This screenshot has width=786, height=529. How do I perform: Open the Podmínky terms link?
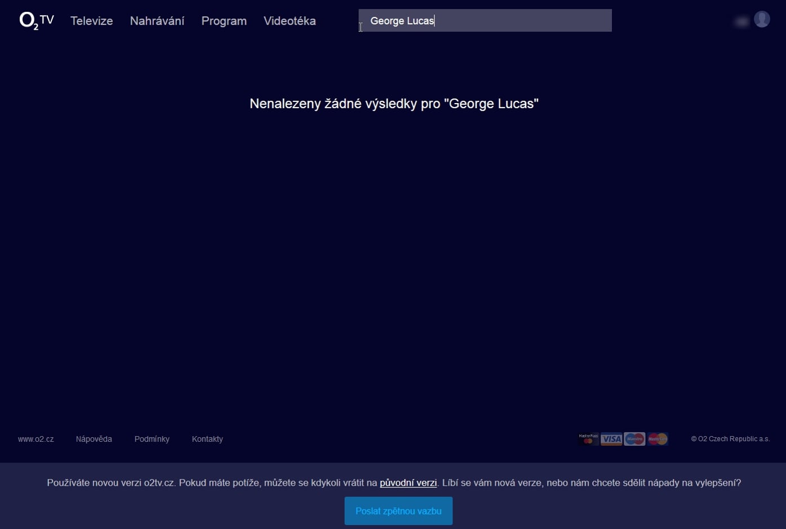click(x=152, y=439)
